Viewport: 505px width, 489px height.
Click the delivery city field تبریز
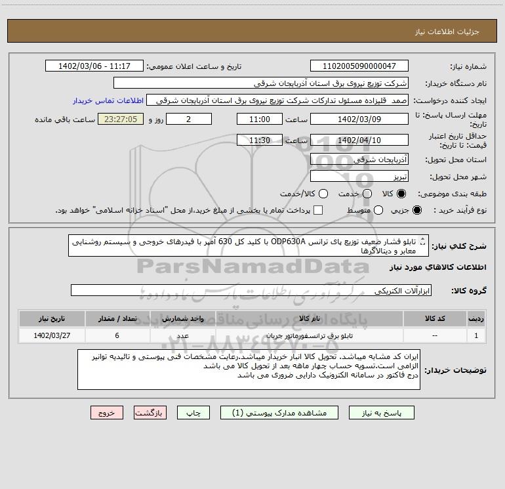[x=359, y=176]
